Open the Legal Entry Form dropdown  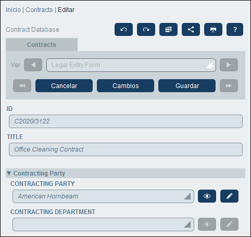tap(131, 65)
